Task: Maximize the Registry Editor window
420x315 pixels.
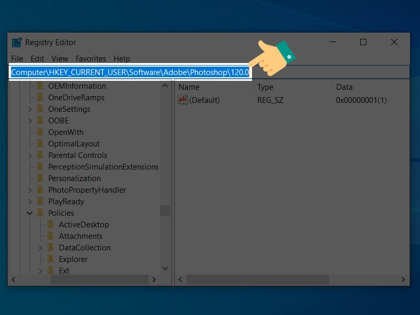Action: 363,42
